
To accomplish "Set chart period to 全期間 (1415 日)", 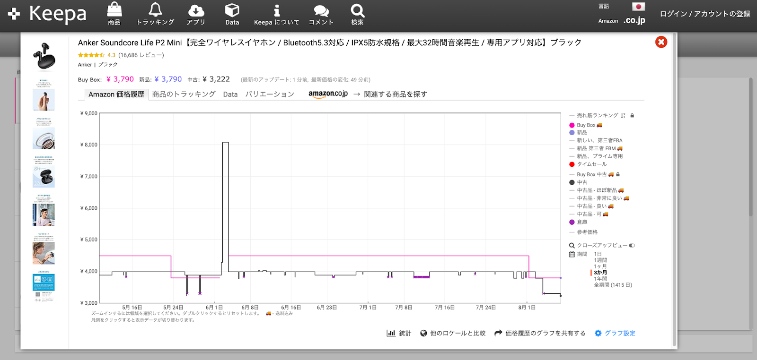I will coord(613,285).
